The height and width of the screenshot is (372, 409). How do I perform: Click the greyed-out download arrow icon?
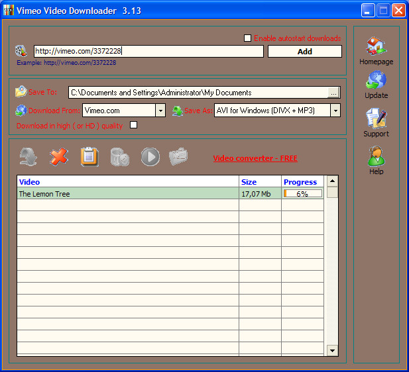(x=28, y=157)
